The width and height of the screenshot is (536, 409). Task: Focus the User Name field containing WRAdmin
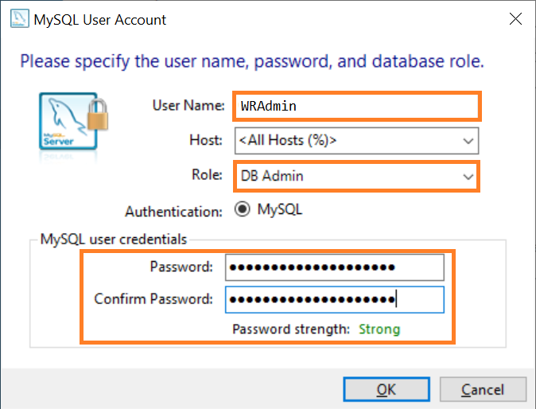(x=357, y=106)
